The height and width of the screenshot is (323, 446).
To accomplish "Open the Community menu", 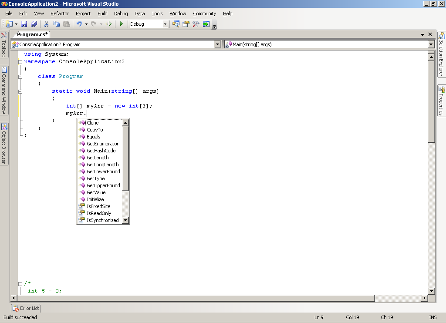I will 205,13.
